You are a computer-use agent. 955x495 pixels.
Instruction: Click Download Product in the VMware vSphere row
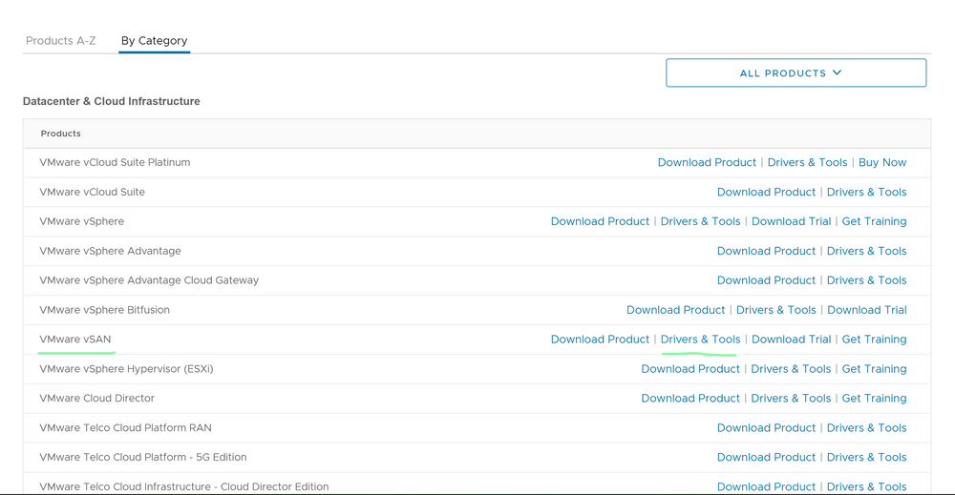pyautogui.click(x=600, y=221)
